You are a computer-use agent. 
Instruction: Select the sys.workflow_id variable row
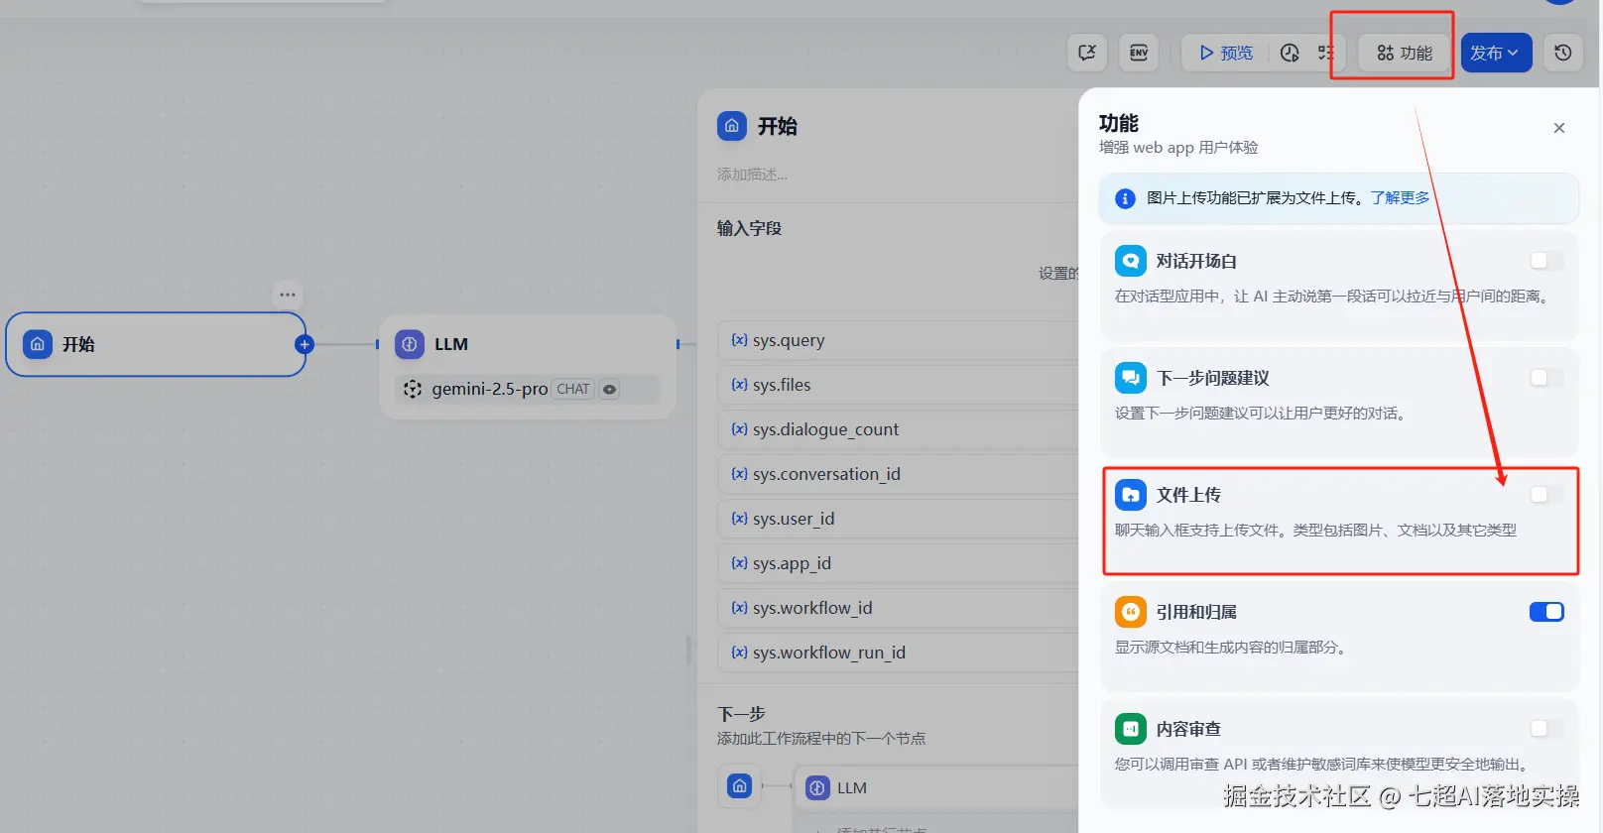(898, 608)
